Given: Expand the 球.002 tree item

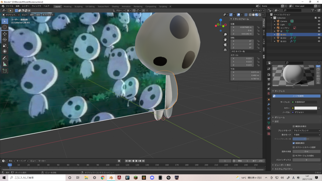Looking at the screenshot, I should tap(275, 38).
